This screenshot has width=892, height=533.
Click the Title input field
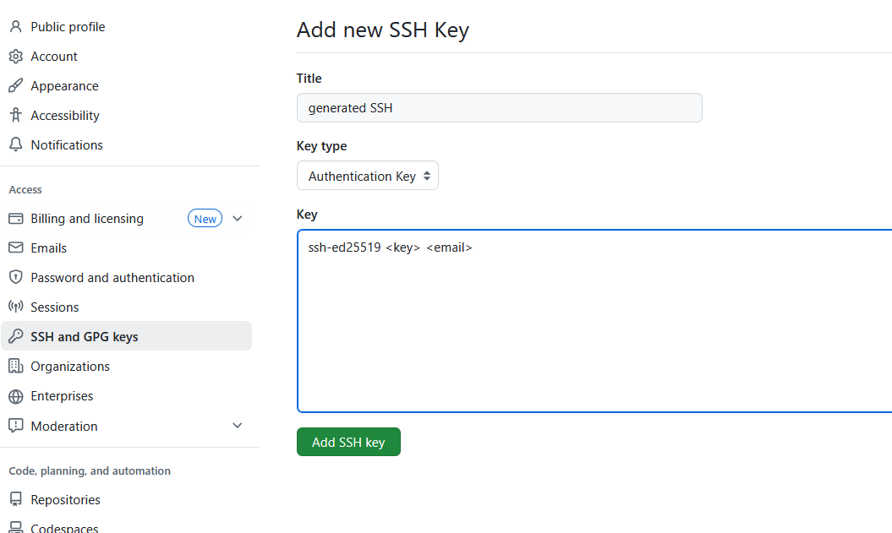click(x=499, y=108)
